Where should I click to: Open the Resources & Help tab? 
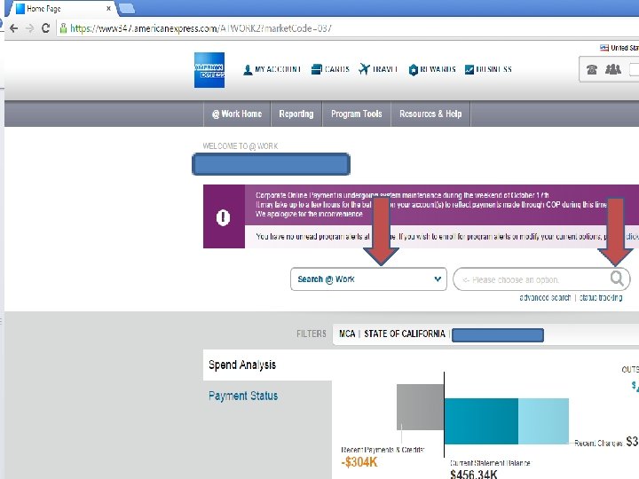(x=430, y=114)
